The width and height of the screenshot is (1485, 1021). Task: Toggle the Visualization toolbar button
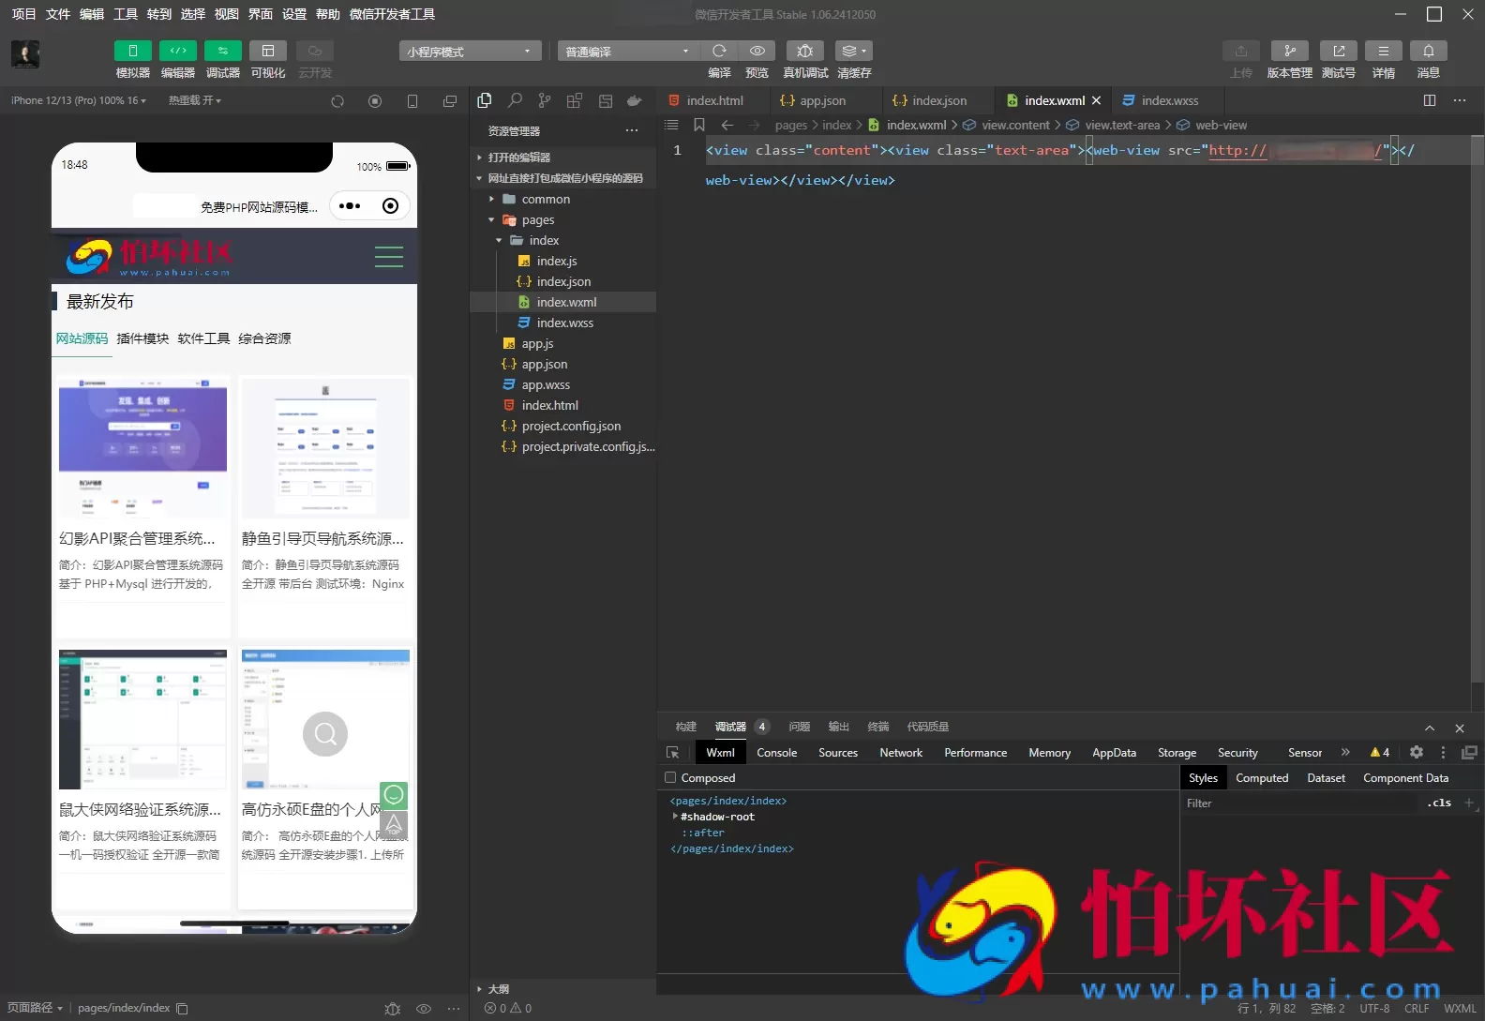pos(268,51)
